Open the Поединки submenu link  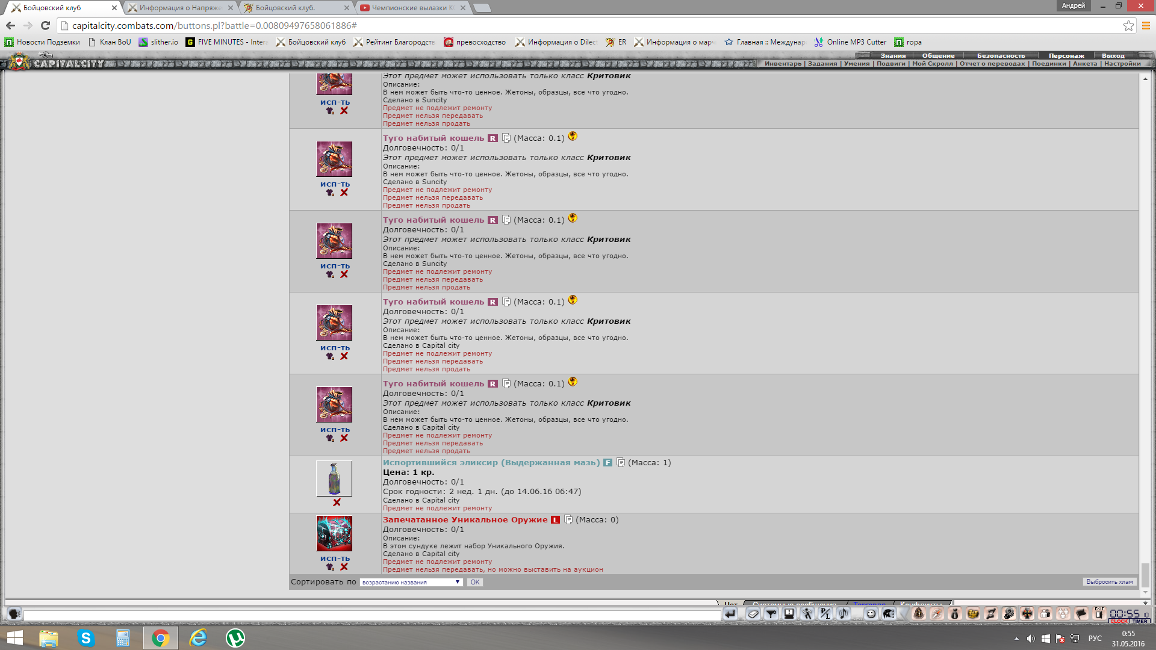1049,64
